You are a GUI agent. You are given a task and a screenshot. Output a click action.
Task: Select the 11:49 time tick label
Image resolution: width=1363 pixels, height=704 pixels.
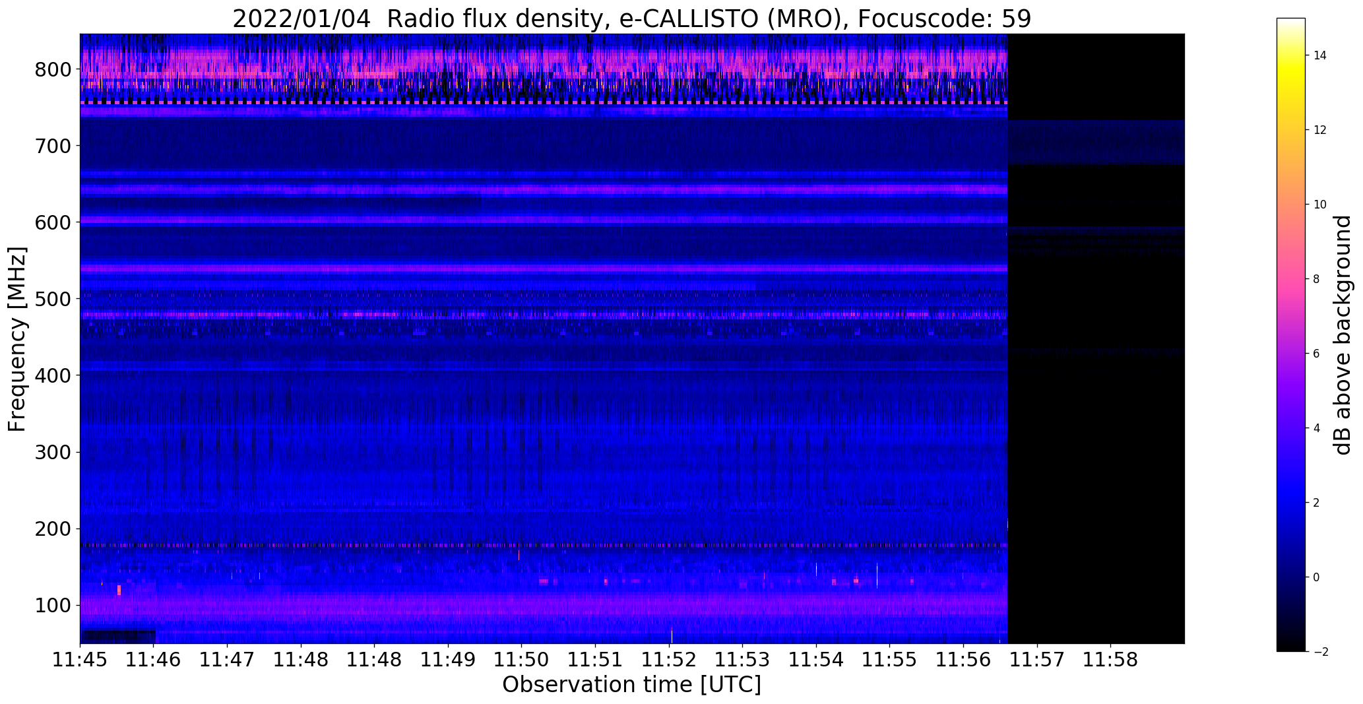point(449,659)
